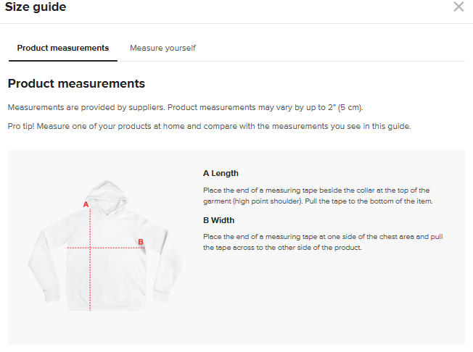Click the "B Width" heading
473x352 pixels.
(x=218, y=220)
